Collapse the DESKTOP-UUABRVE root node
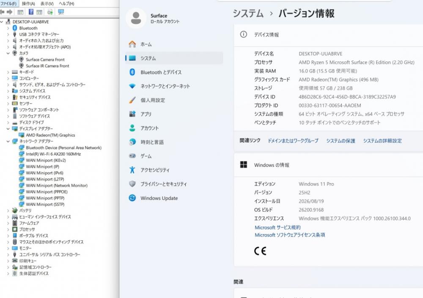 coord(2,22)
